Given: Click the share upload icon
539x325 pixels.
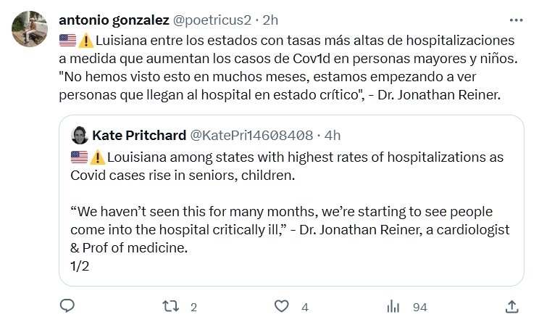Looking at the screenshot, I should [x=511, y=306].
